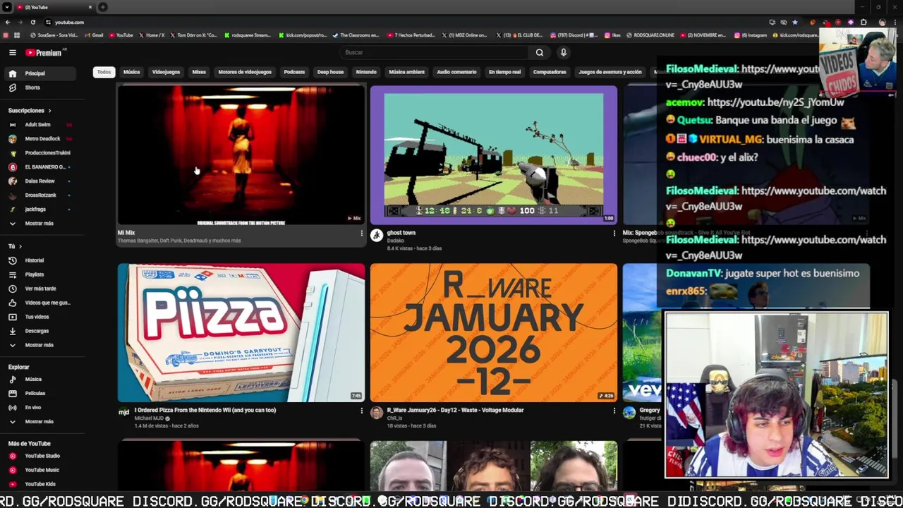Viewport: 903px width, 508px height.
Task: Open Playlists in the sidebar
Action: pos(42,274)
